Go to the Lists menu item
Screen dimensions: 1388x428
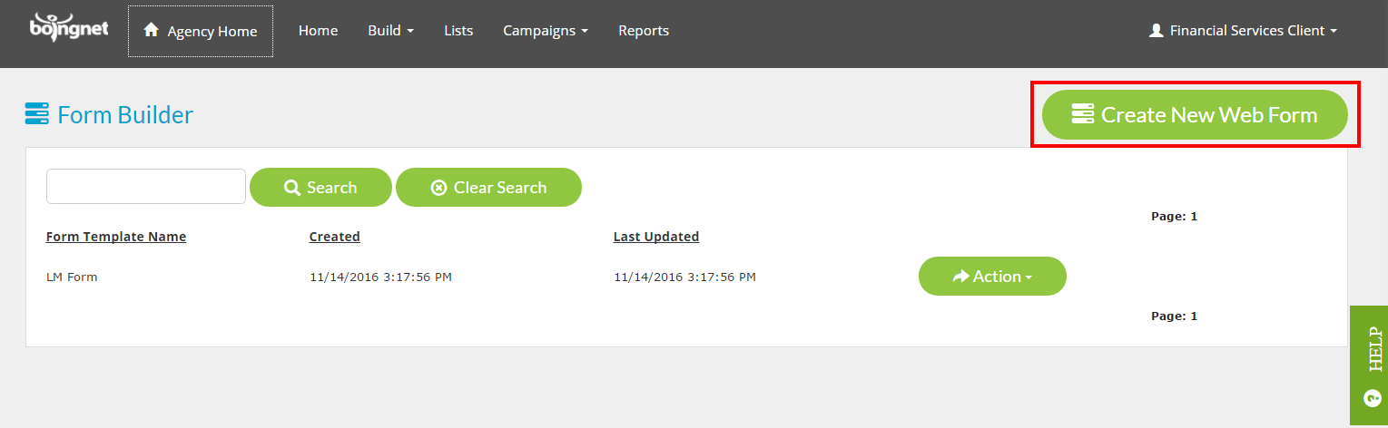point(458,31)
